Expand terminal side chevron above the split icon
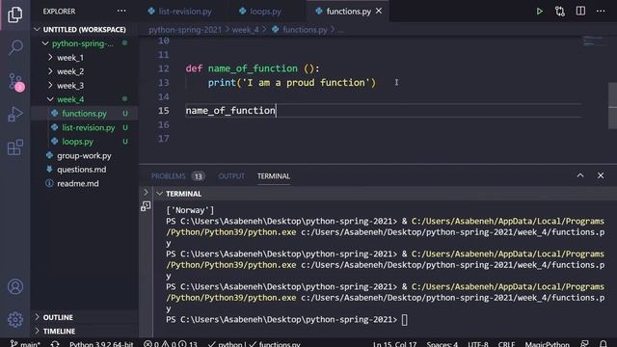 pyautogui.click(x=146, y=193)
